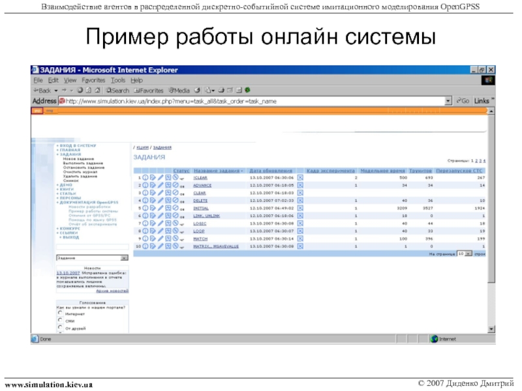The image size is (522, 391).
Task: Click the Search toolbar button
Action: click(118, 91)
